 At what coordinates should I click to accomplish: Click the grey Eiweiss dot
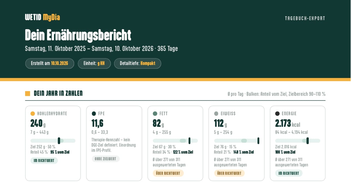pyautogui.click(x=216, y=114)
